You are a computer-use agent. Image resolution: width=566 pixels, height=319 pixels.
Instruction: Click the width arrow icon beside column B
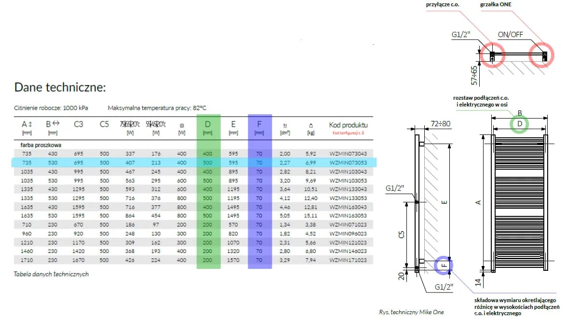pyautogui.click(x=55, y=124)
